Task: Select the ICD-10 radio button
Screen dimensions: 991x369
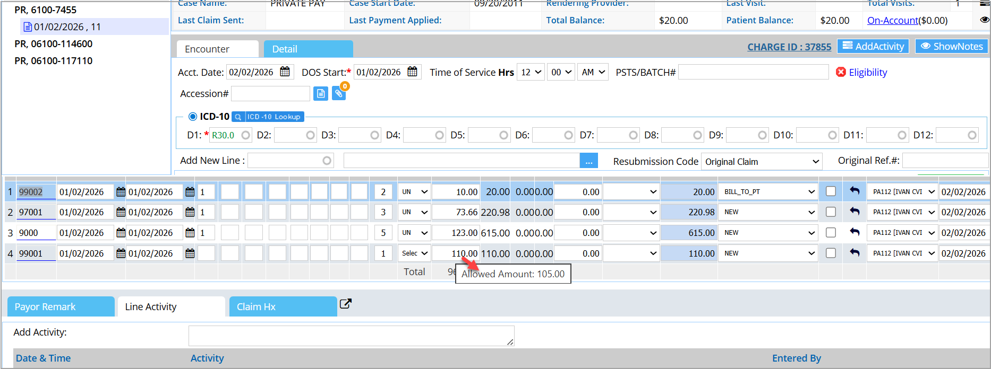Action: coord(193,117)
